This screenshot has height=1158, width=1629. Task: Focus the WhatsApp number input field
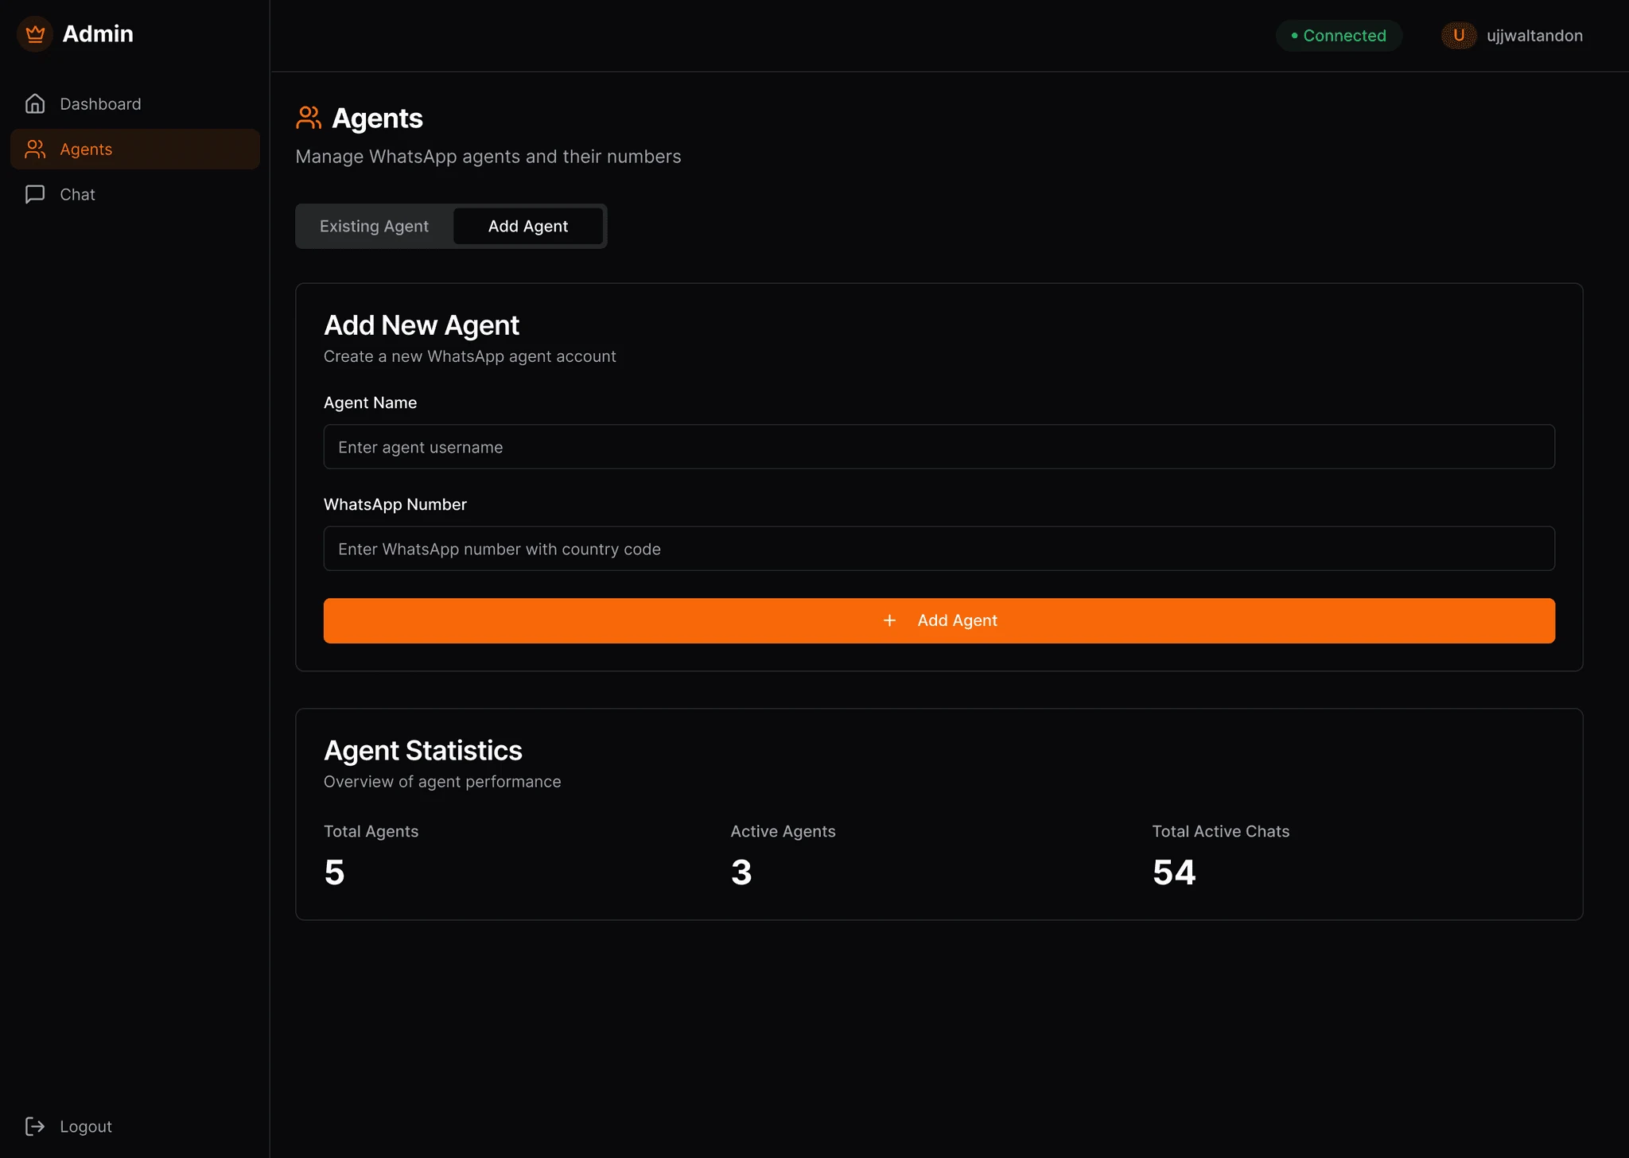[939, 548]
